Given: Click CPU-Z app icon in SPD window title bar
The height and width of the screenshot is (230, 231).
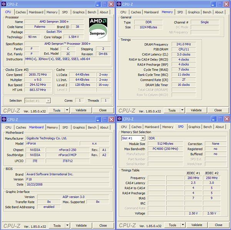Looking at the screenshot, I should point(119,119).
